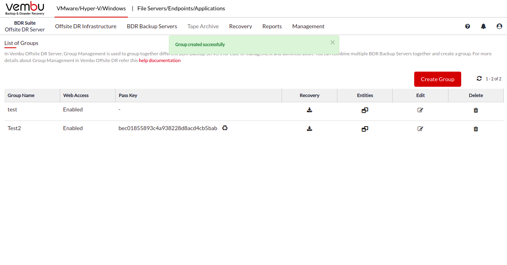Click the Group created successfully message
Viewport: 507px width, 265px height.
(200, 45)
